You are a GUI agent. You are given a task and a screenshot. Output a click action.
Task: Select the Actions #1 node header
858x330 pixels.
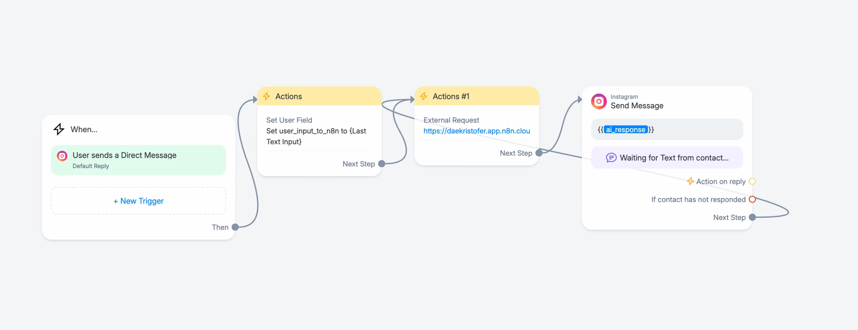tap(477, 96)
